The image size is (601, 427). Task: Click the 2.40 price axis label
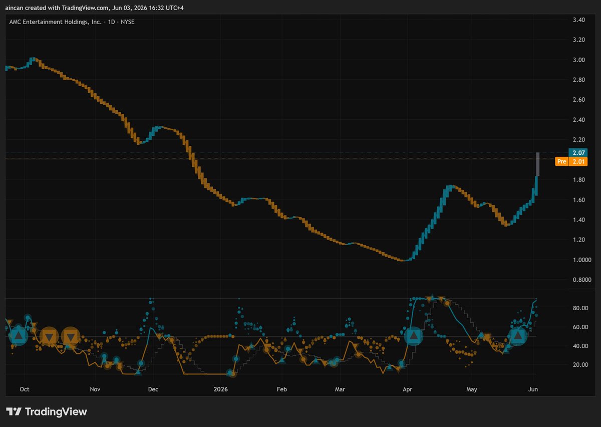point(579,120)
